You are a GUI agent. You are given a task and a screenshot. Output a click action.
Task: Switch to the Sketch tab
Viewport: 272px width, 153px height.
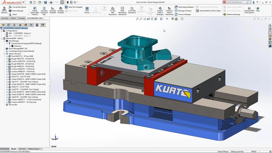13,18
